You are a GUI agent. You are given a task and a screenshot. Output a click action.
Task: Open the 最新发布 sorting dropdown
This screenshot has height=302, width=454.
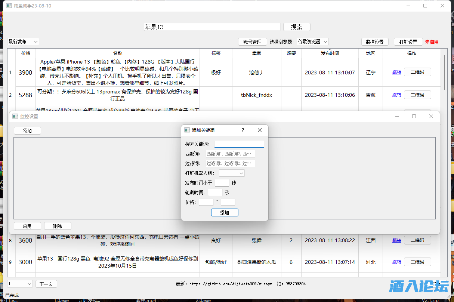[x=23, y=41]
